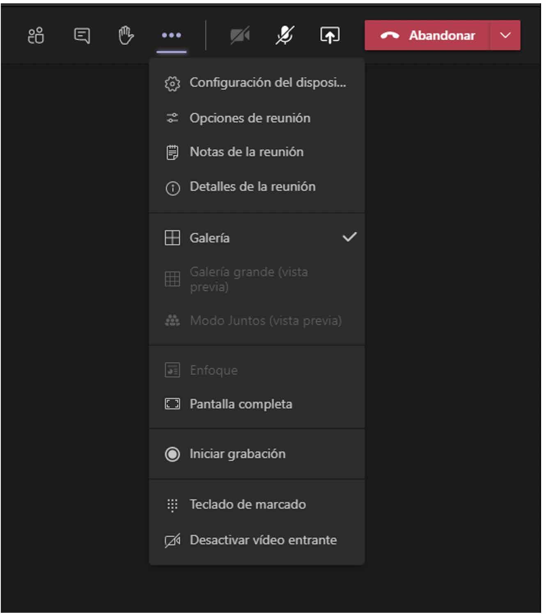
Task: Click the checkmark next to Galería
Action: coord(350,237)
